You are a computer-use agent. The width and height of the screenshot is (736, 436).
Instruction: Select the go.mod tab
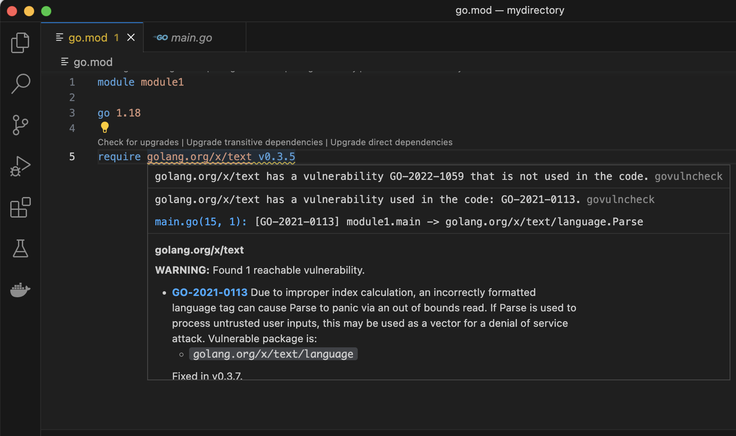[88, 38]
